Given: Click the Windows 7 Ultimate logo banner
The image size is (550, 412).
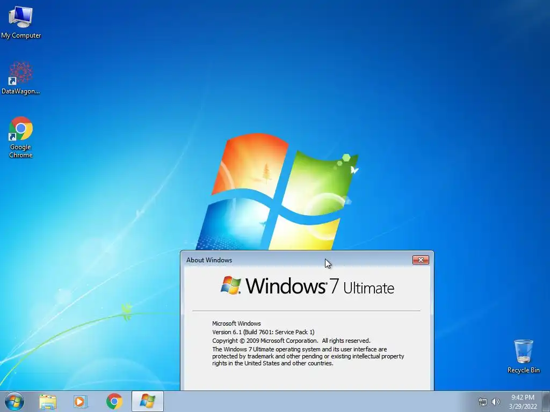Looking at the screenshot, I should [x=307, y=286].
